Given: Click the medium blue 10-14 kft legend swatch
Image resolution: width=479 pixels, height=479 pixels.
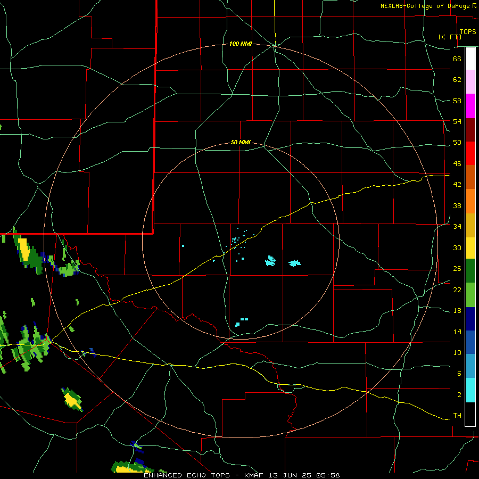Looking at the screenshot, I should (x=470, y=342).
